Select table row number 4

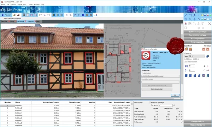point(65,113)
